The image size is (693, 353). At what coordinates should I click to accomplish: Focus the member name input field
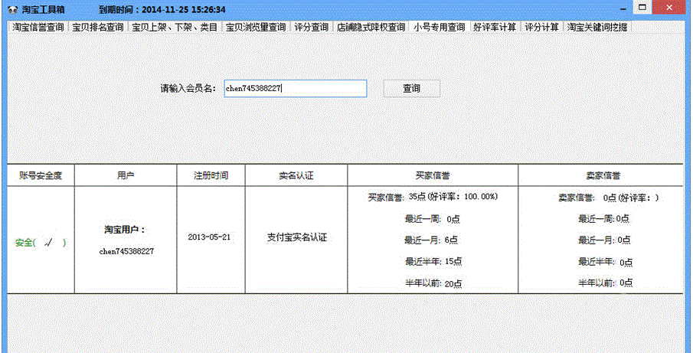(x=296, y=88)
